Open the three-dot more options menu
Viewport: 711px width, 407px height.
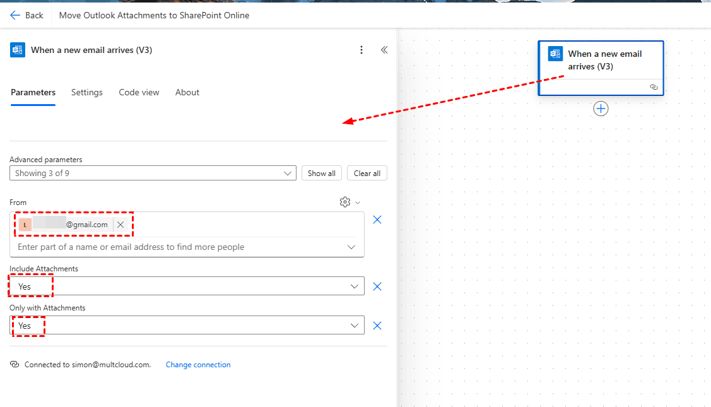[x=361, y=50]
